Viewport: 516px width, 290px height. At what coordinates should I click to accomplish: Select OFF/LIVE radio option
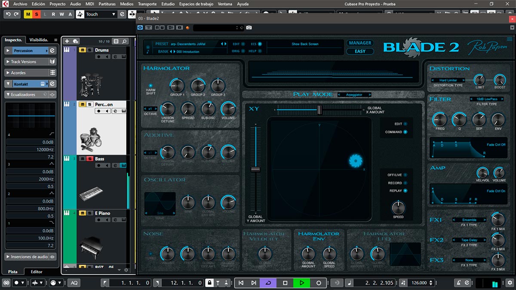click(x=405, y=175)
